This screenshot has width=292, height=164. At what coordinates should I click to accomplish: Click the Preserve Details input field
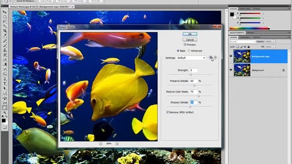tap(193, 81)
